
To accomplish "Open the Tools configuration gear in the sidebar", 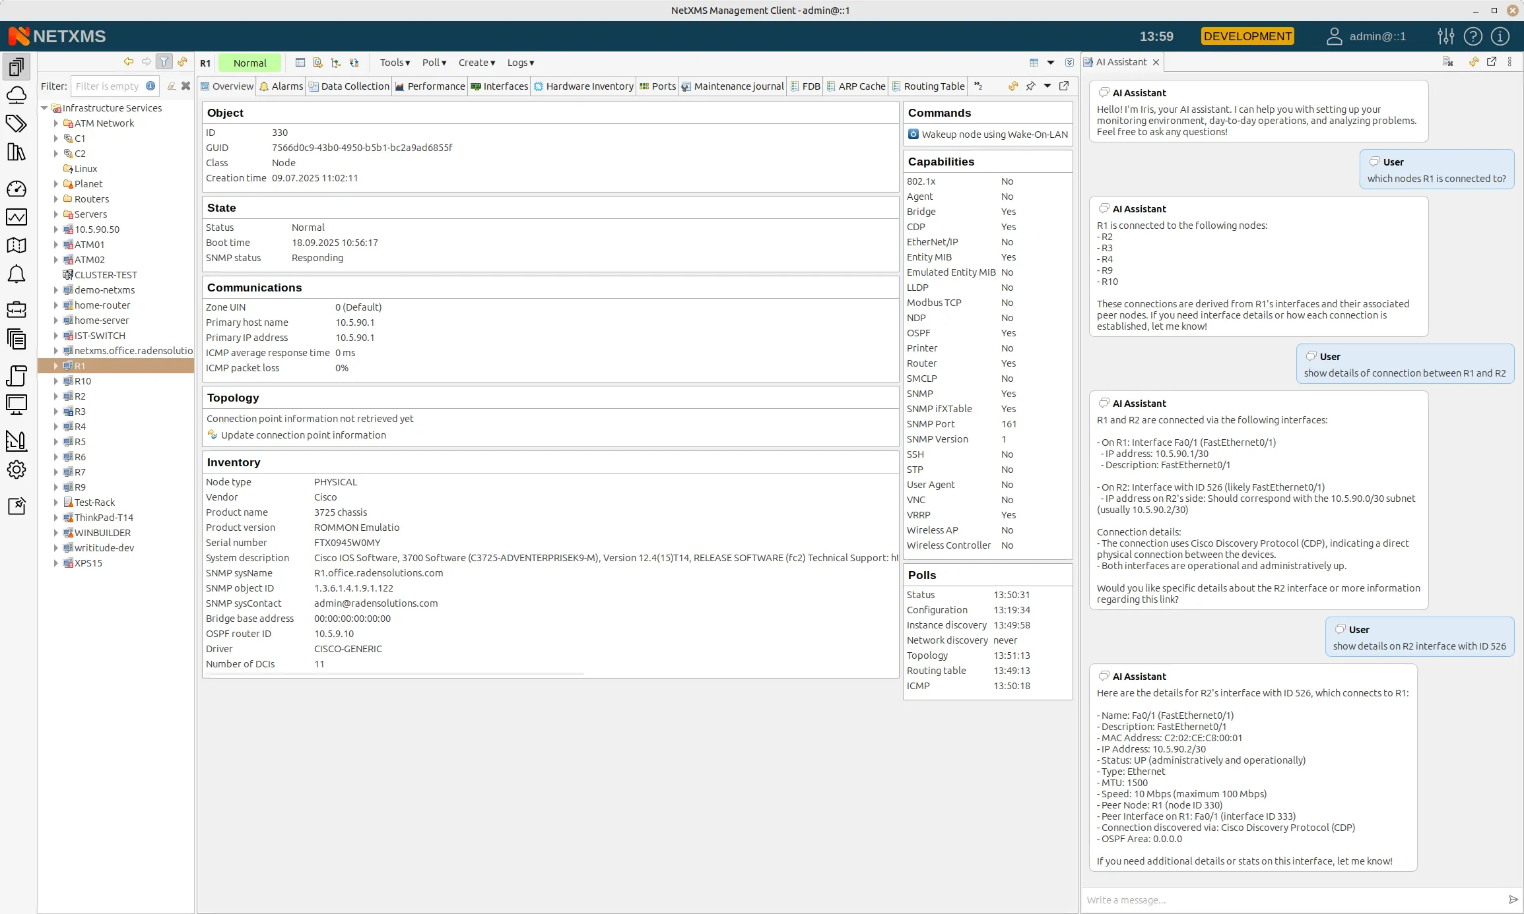I will pos(17,470).
